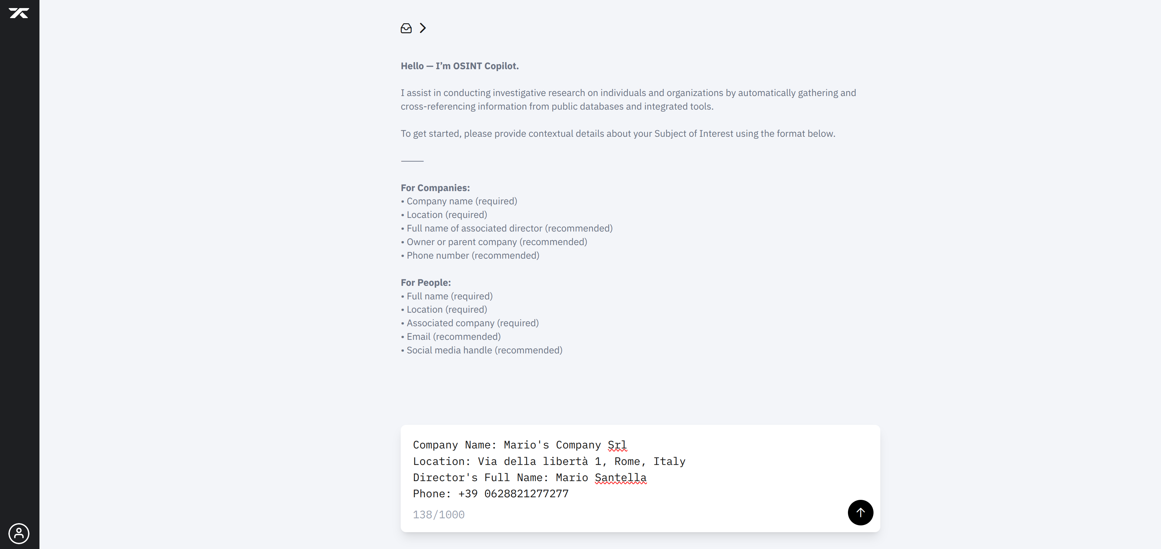
Task: Expand the breadcrumb chevron arrow
Action: (423, 28)
